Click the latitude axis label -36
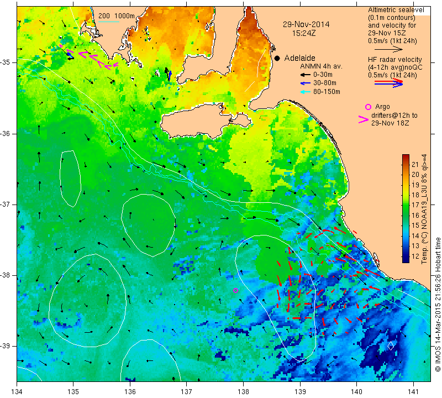This screenshot has height=398, width=442. coord(6,133)
